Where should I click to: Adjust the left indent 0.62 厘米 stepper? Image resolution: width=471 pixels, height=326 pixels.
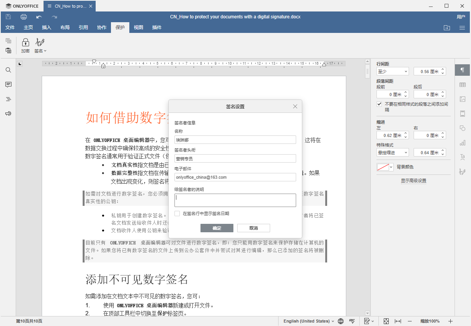406,135
